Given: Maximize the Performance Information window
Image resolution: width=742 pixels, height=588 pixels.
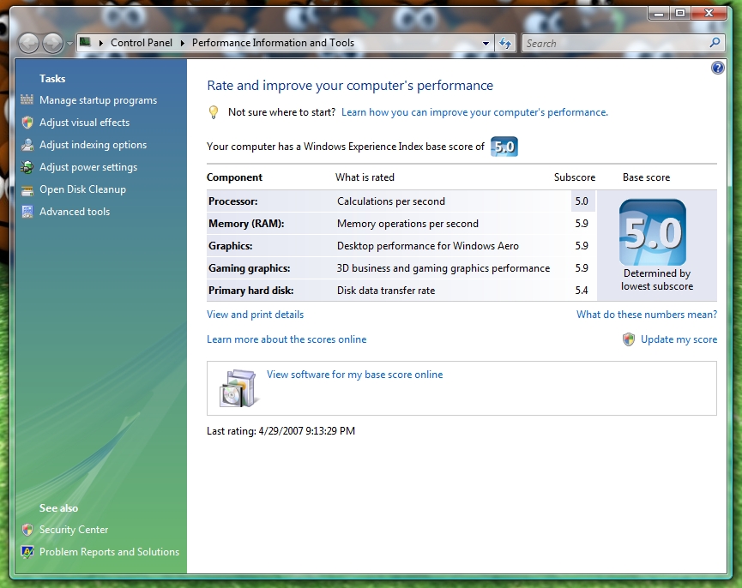Looking at the screenshot, I should [680, 13].
